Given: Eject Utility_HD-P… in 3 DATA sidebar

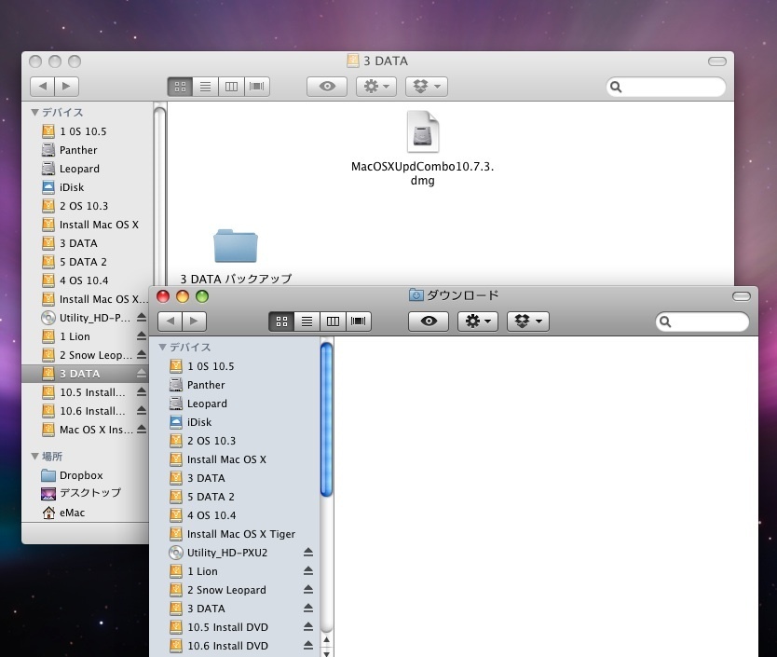Looking at the screenshot, I should coord(142,318).
